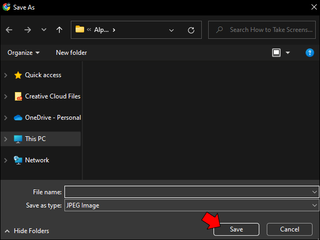This screenshot has width=320, height=240.
Task: Go up one folder level
Action: click(x=60, y=30)
